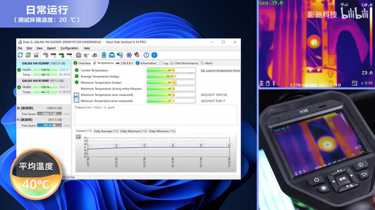Click the Average Temperature 39.79 °C bar

171,76
